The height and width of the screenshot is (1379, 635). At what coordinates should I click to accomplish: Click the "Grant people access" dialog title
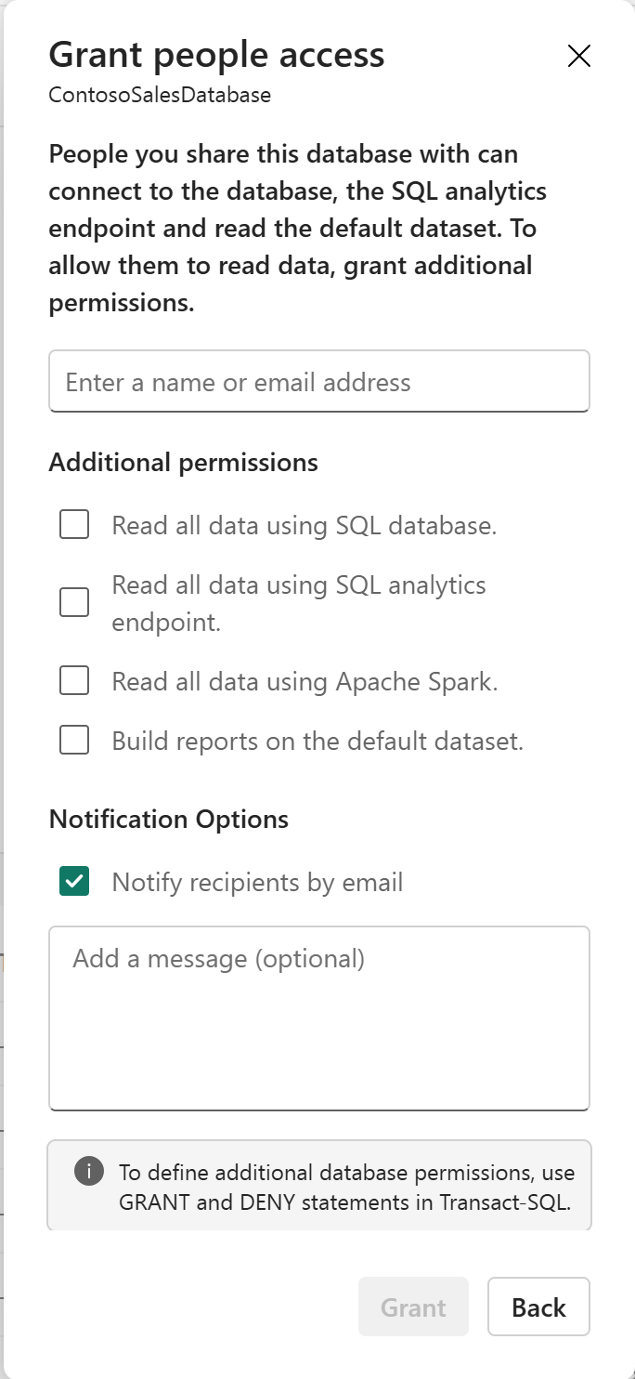217,55
